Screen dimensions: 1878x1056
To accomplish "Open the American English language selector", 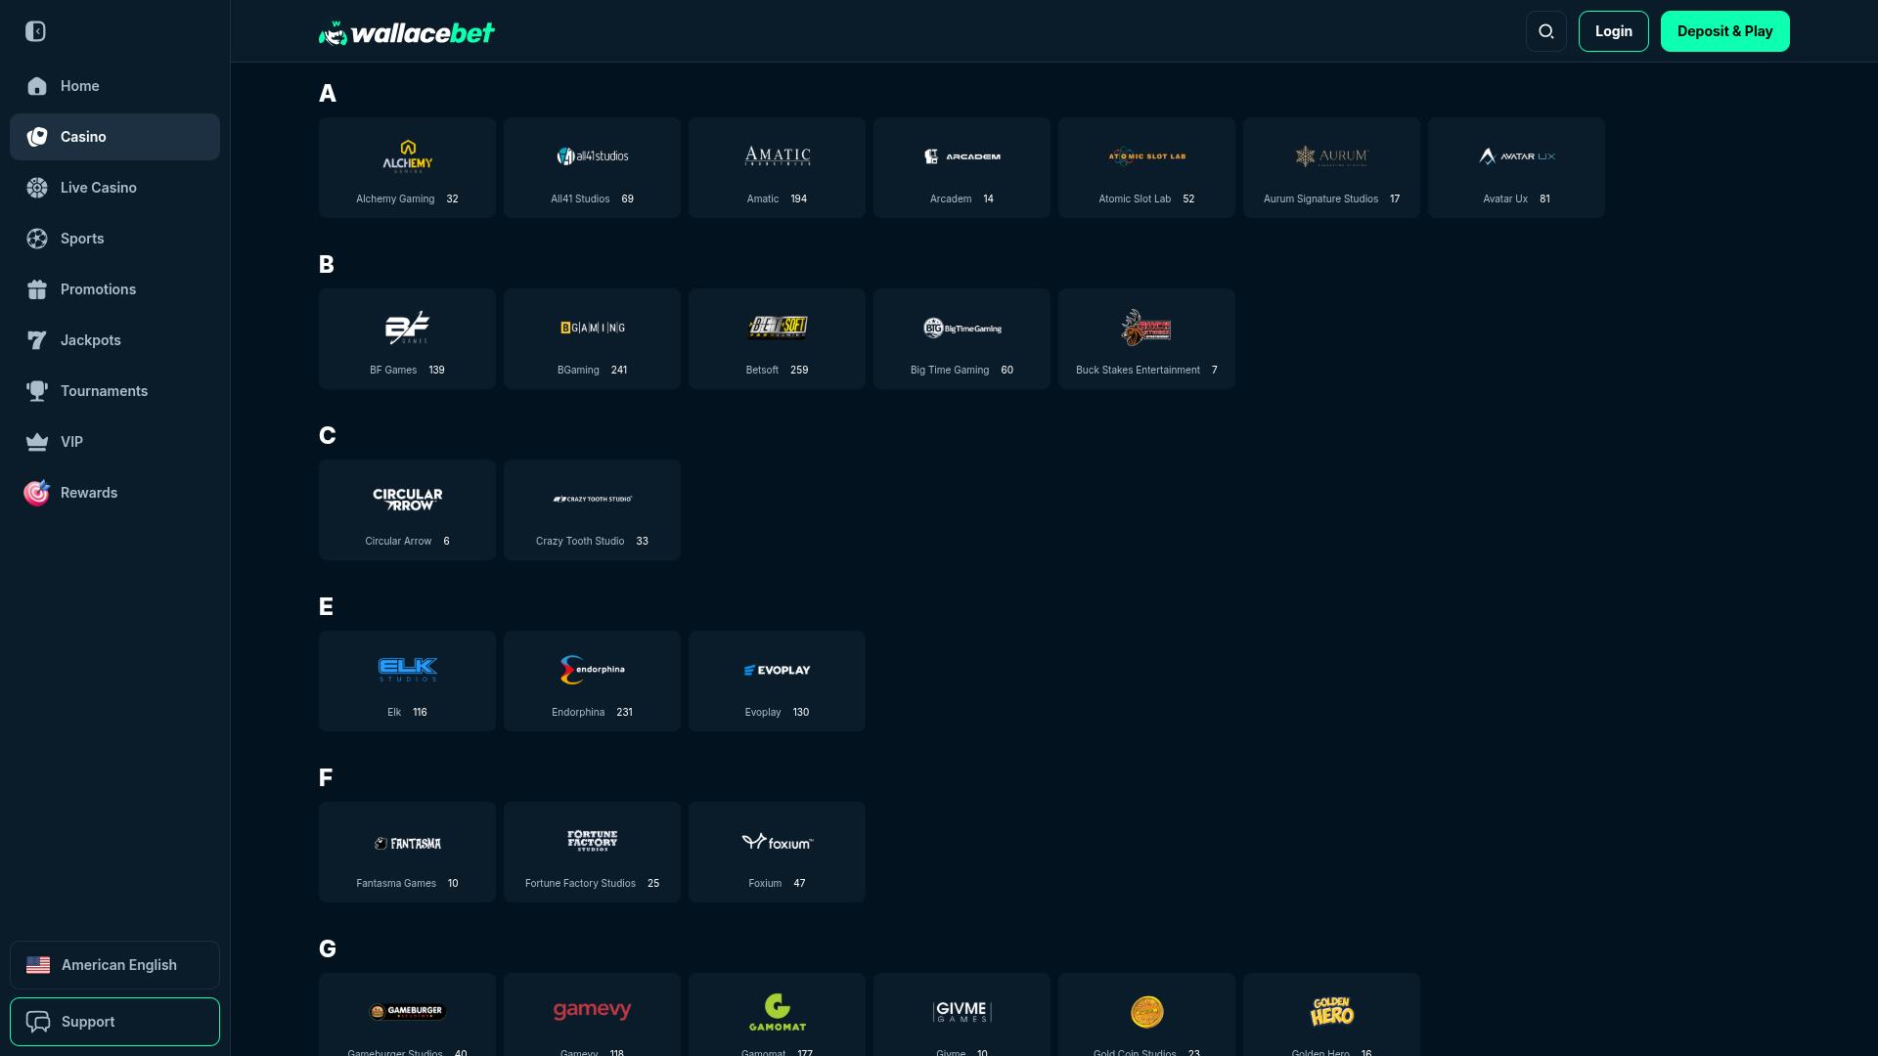I will click(x=114, y=965).
